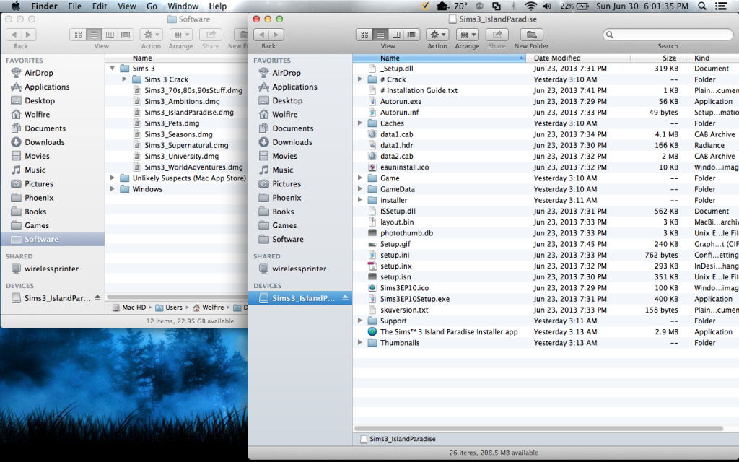Open Movies in Software window sidebar
The image size is (739, 462).
click(37, 156)
